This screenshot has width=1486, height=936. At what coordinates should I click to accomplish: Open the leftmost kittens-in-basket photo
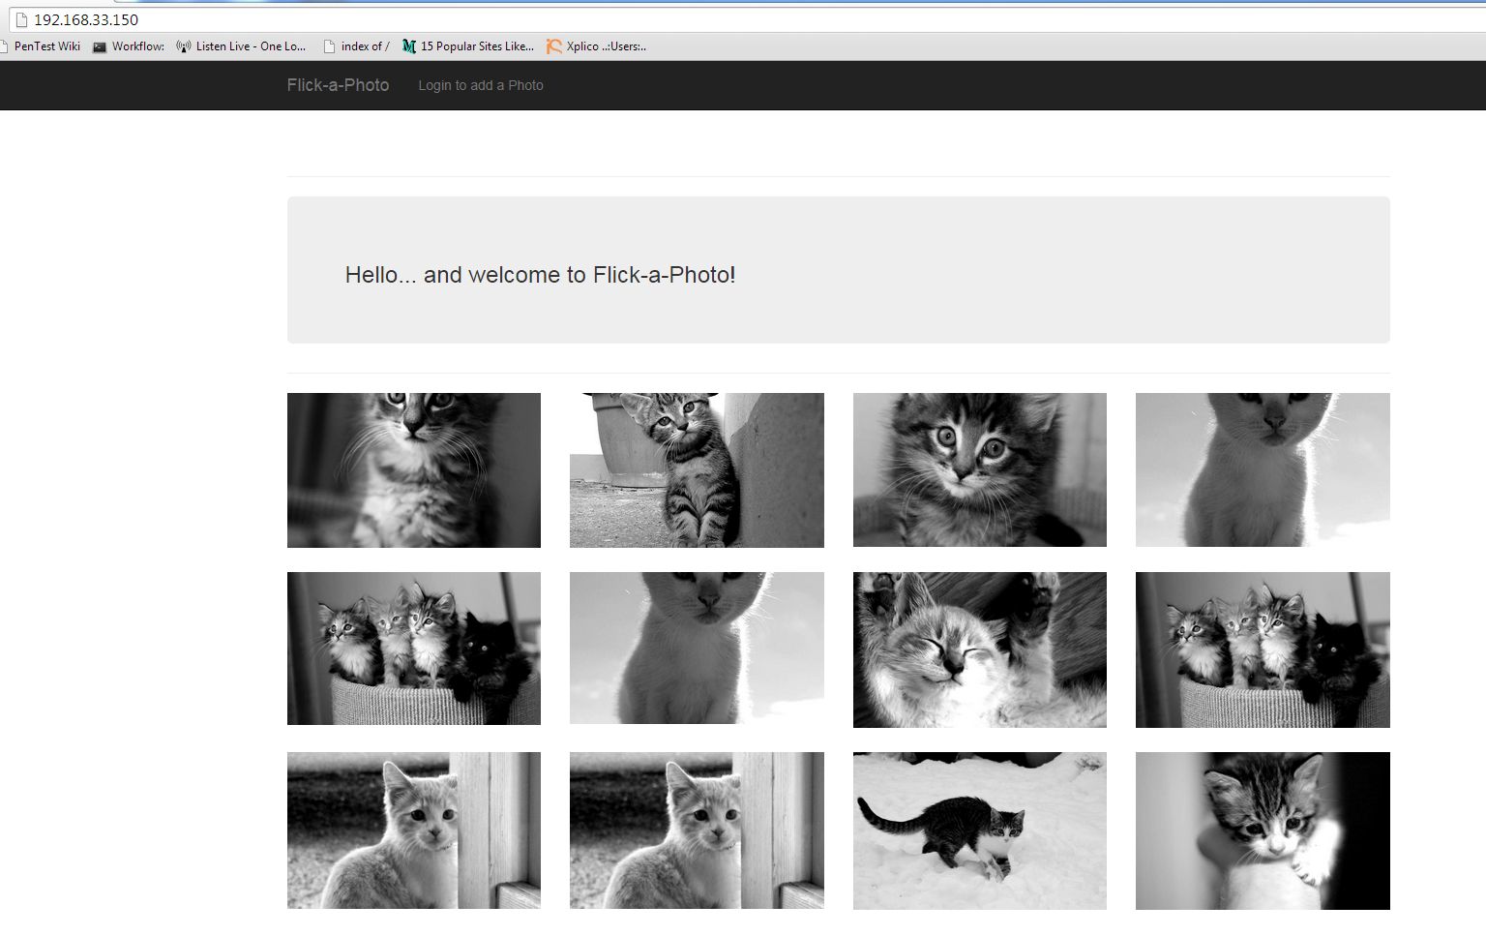(414, 649)
